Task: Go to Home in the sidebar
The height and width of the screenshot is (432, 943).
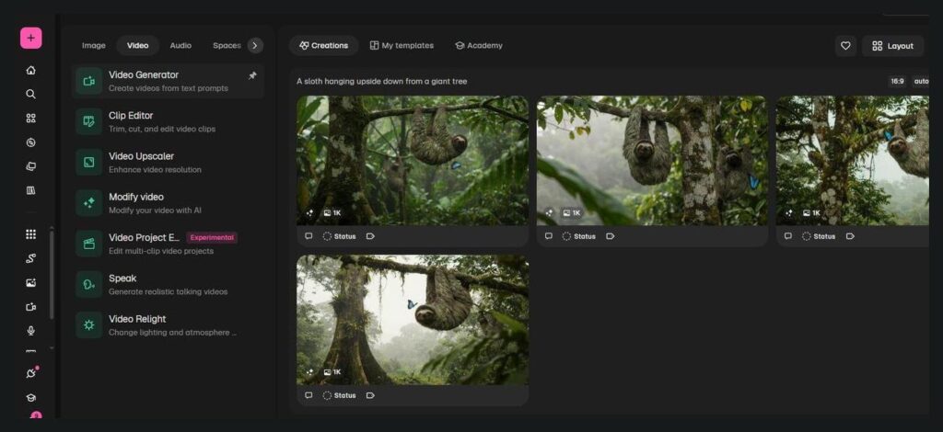Action: tap(30, 70)
